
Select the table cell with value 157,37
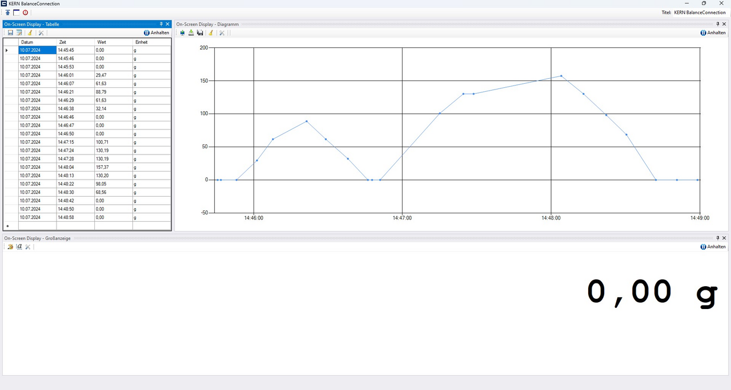[113, 167]
